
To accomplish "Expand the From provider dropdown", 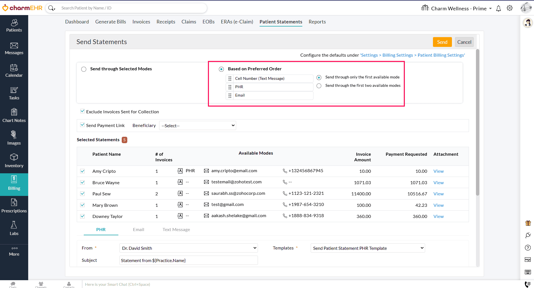I will pos(189,248).
